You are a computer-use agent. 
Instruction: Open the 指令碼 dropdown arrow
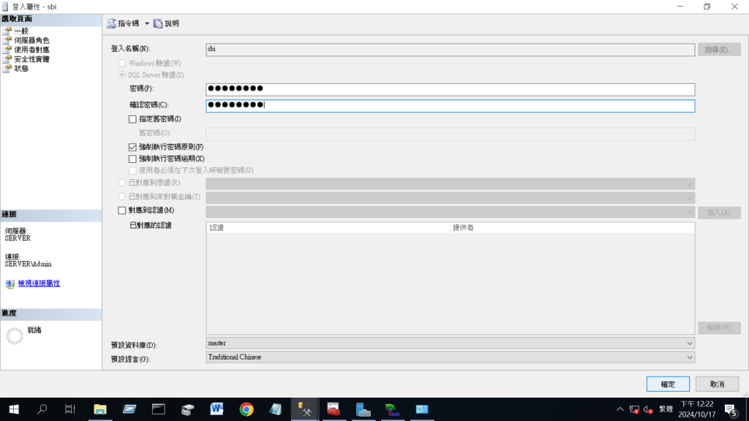point(147,23)
